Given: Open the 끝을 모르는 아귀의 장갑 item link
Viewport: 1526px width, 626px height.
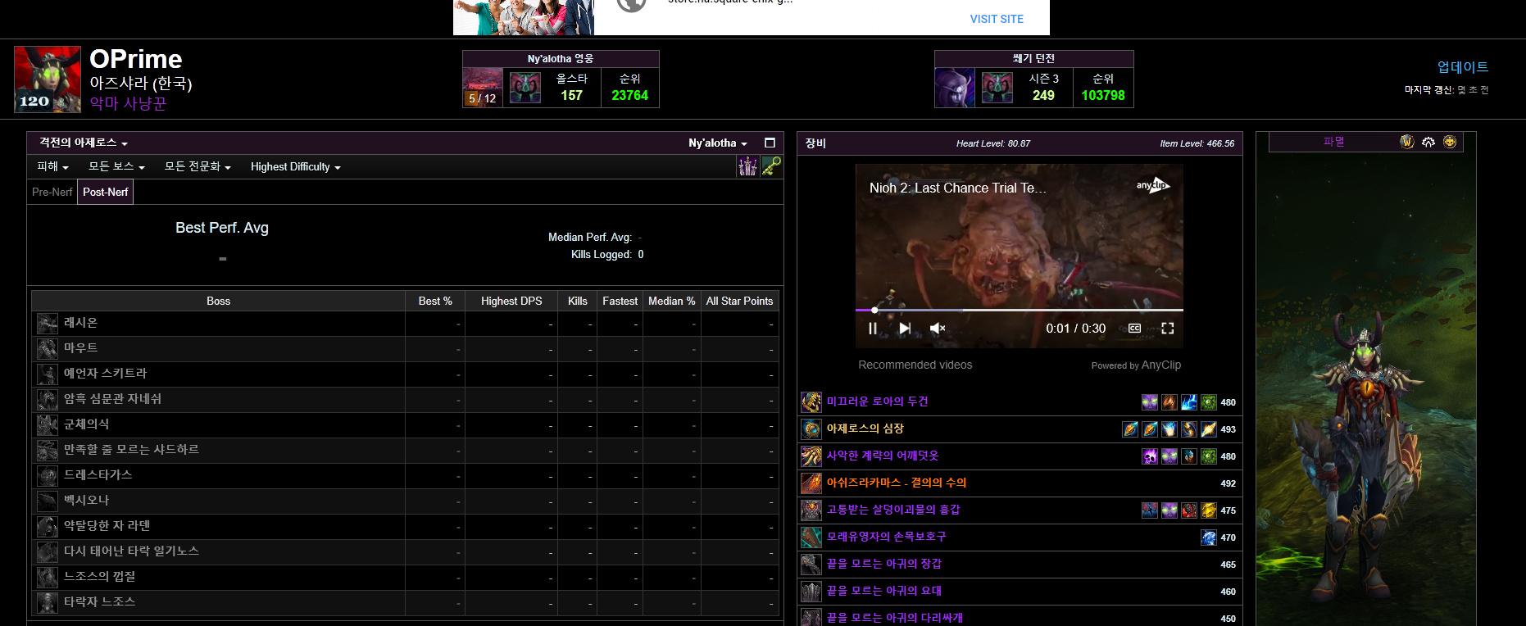Looking at the screenshot, I should [x=884, y=564].
